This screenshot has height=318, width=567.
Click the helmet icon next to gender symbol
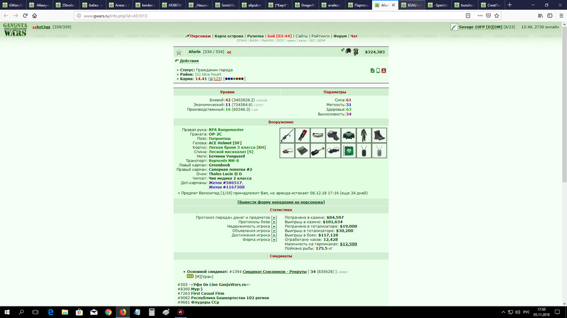tap(348, 51)
